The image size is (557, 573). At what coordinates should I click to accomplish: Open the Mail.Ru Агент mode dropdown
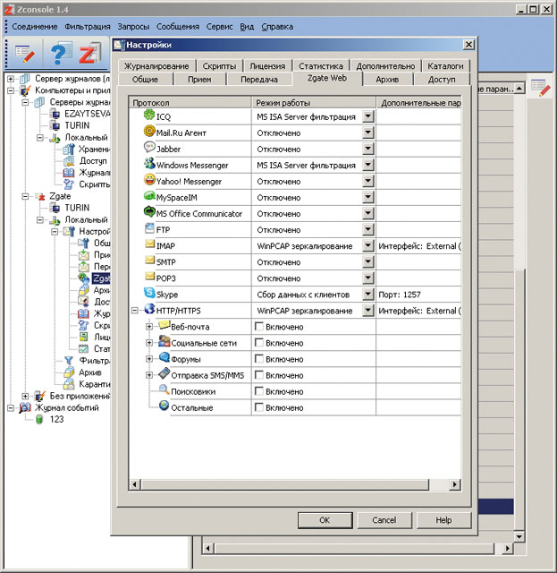click(x=368, y=133)
